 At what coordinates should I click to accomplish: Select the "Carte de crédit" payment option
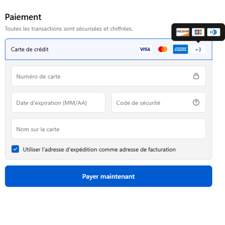30,49
